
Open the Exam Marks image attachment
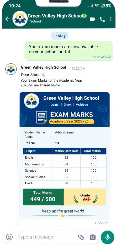coord(65,155)
